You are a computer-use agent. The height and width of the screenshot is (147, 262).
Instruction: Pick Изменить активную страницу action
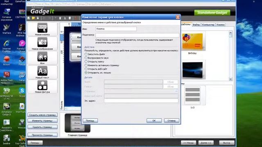102,65
